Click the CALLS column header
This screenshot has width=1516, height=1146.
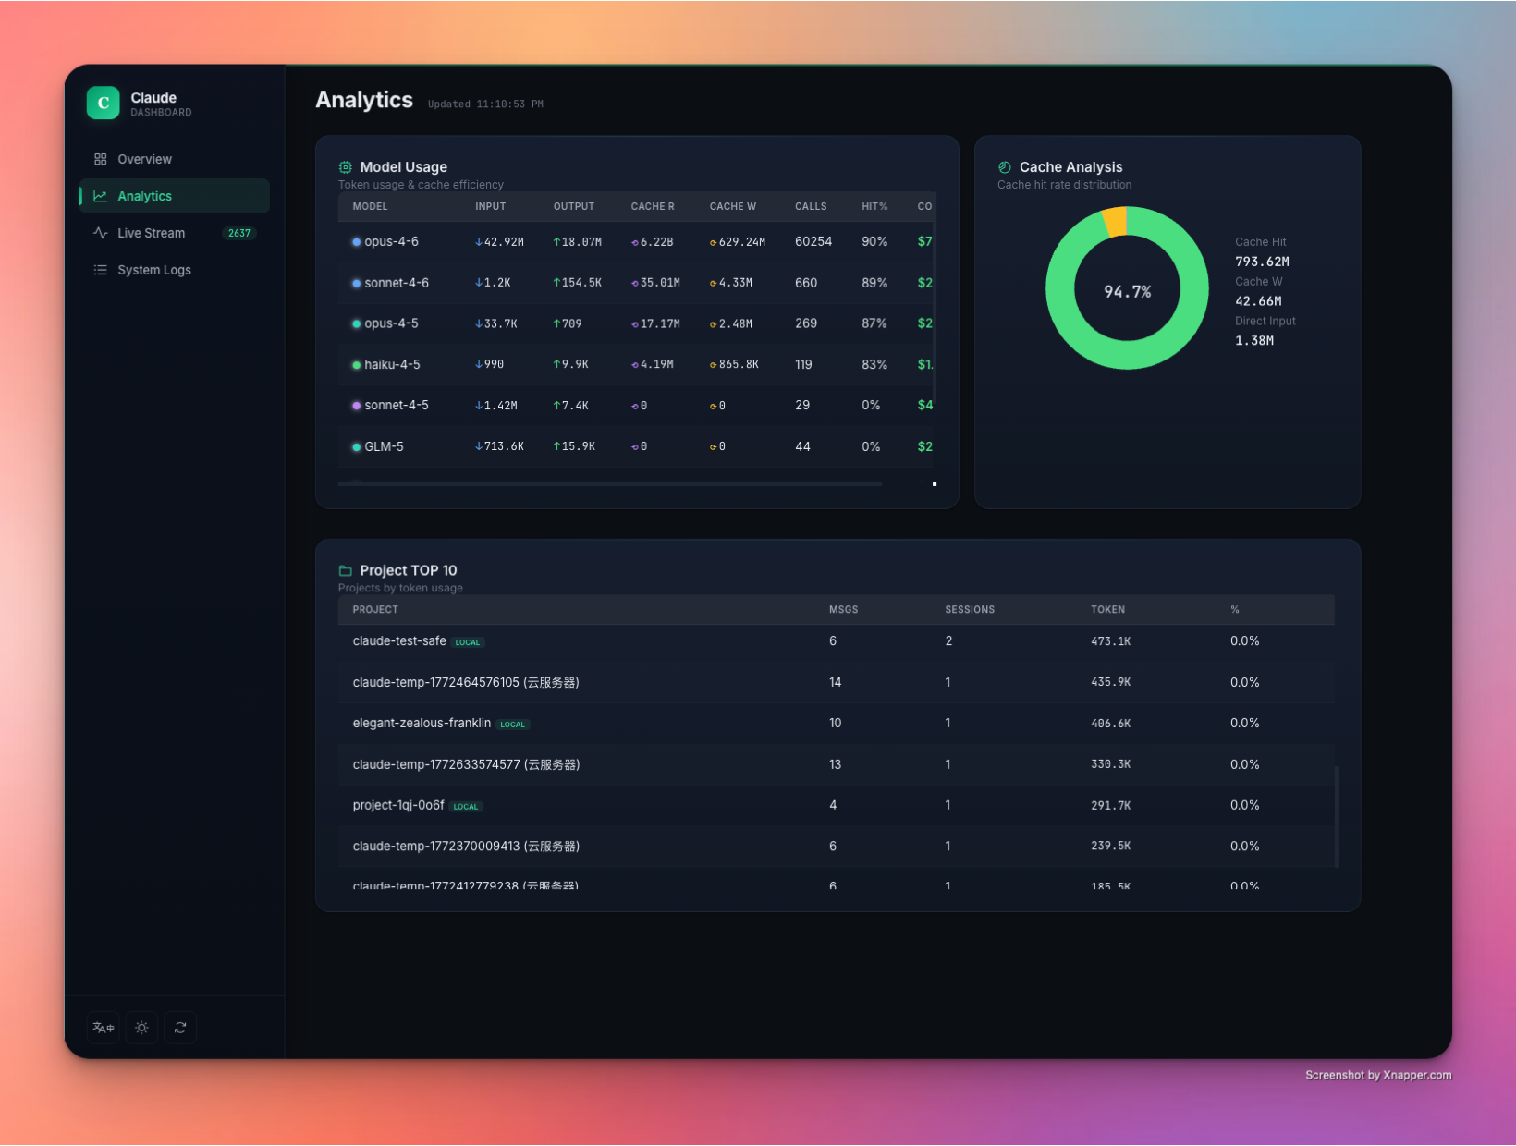(x=811, y=206)
